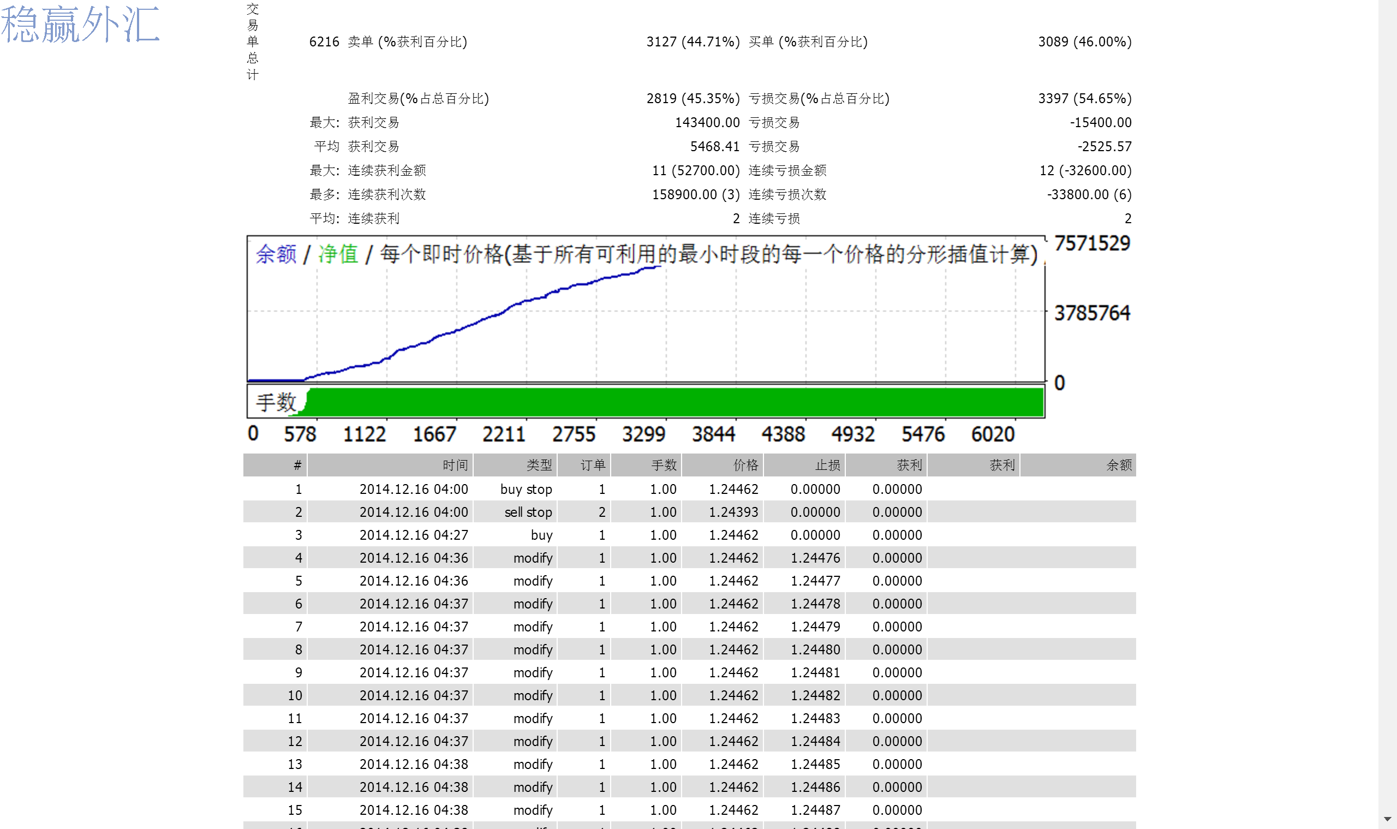Click the 连续获利金额 label
The width and height of the screenshot is (1397, 829).
tap(386, 171)
